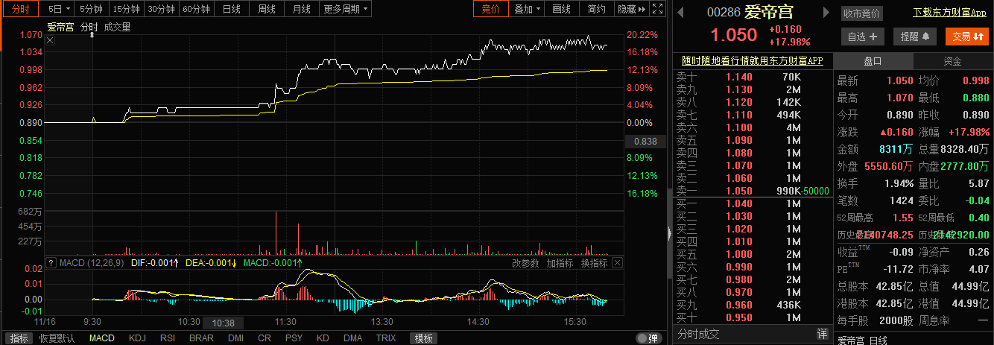Set a price alert with 提醒 bell

coord(915,36)
